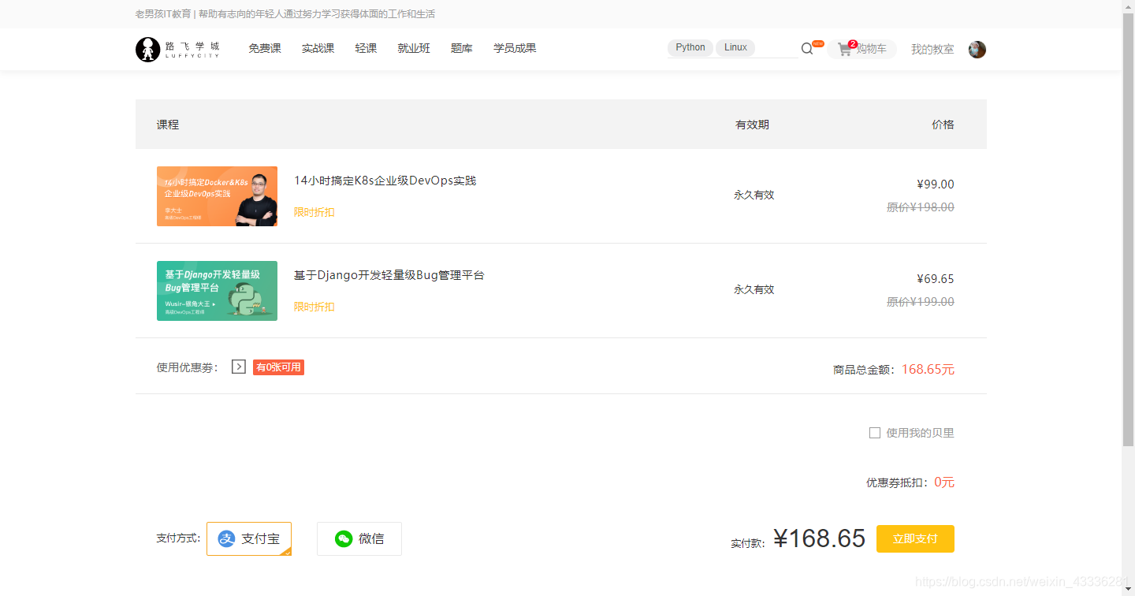Screen dimensions: 1135x596
Task: Open 我的教室 link
Action: (932, 49)
